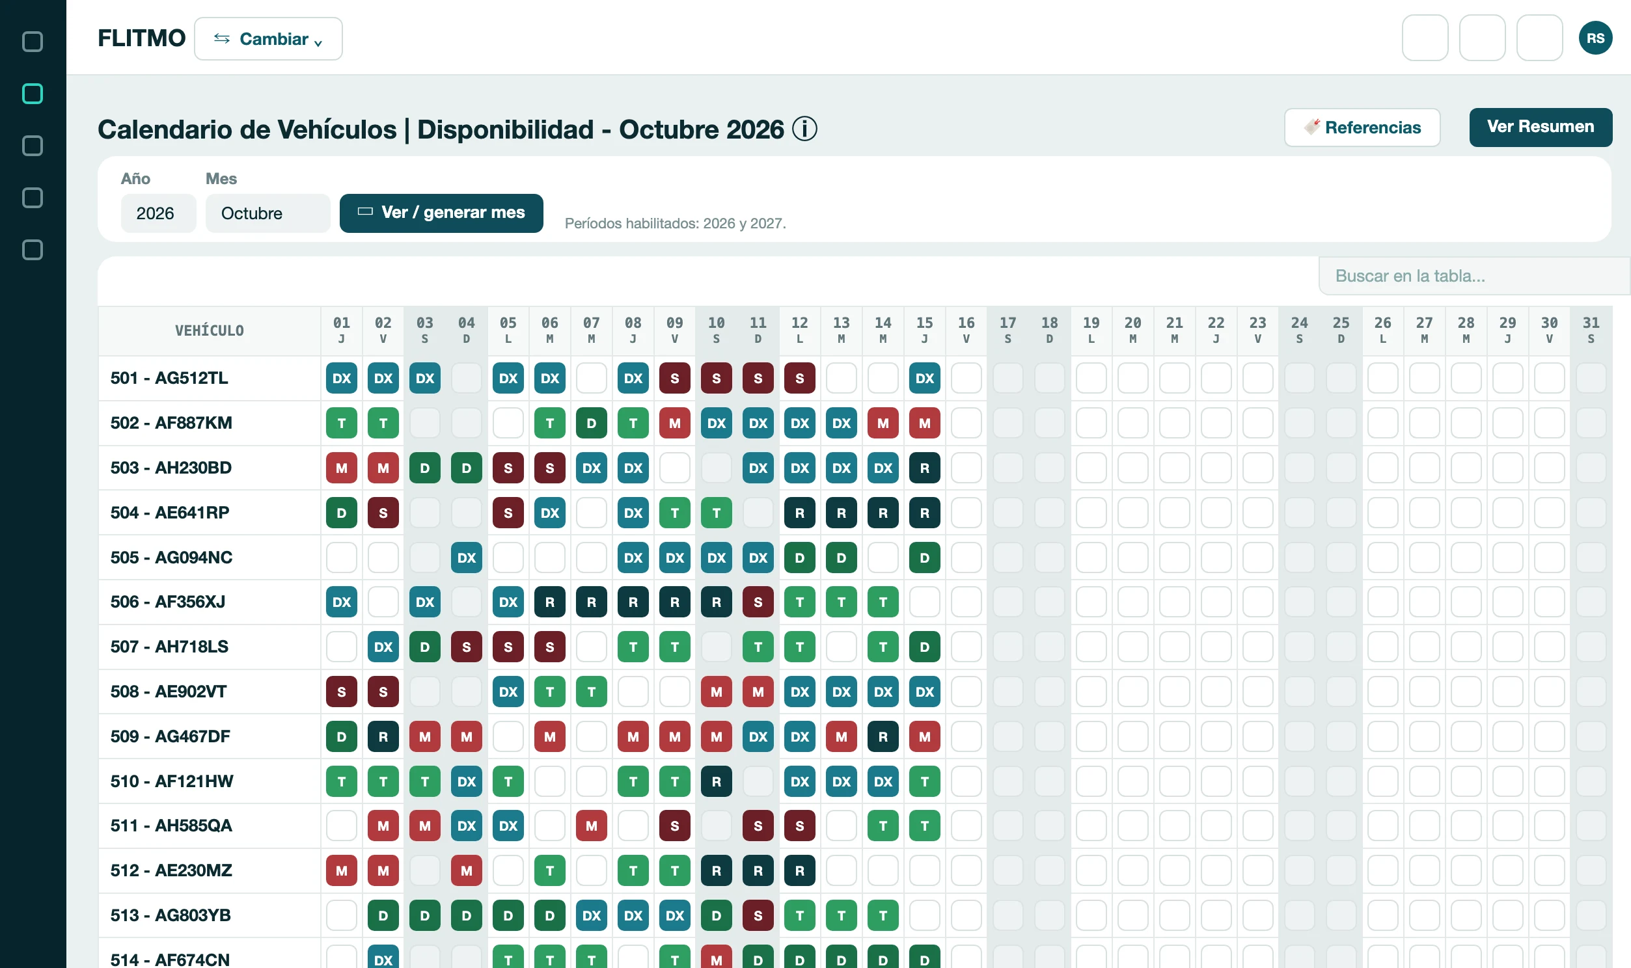Click the R cell for 504 on day 12
Image resolution: width=1631 pixels, height=968 pixels.
click(x=800, y=513)
